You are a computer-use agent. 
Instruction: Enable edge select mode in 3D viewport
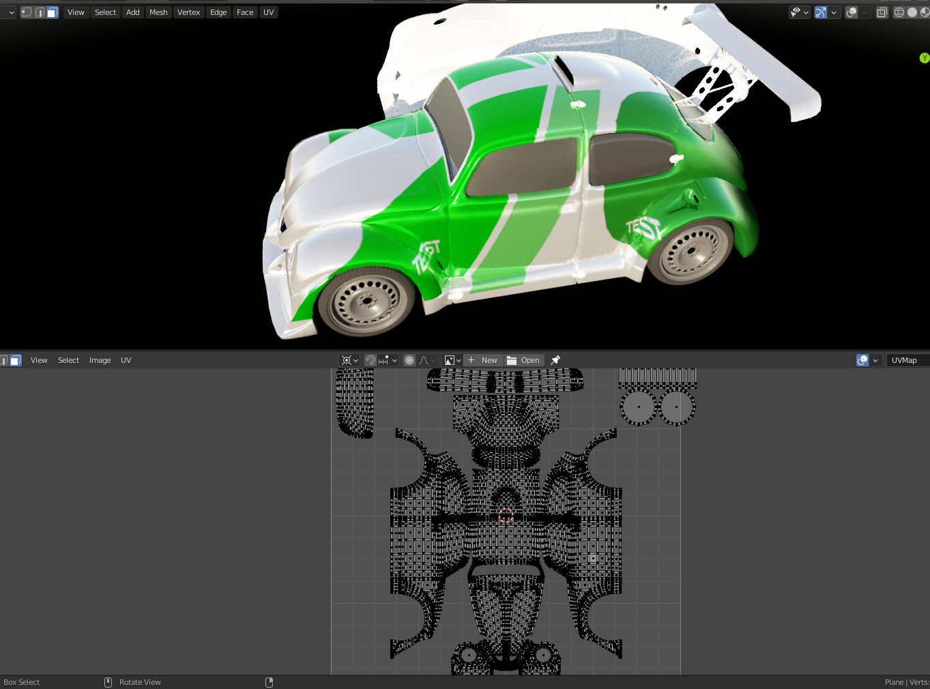tap(40, 12)
